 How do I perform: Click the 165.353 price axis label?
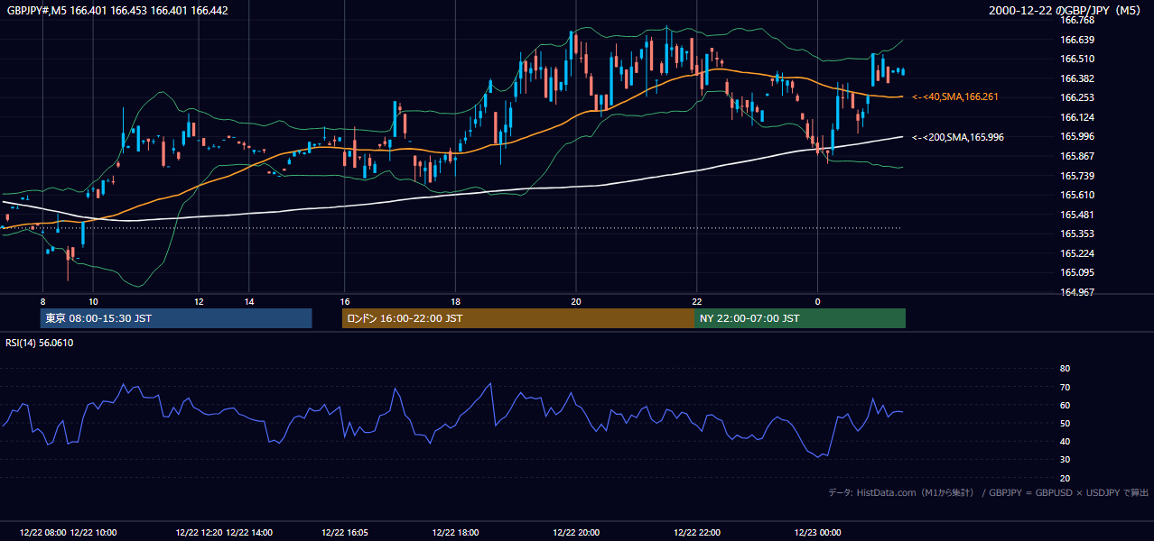(x=1076, y=234)
